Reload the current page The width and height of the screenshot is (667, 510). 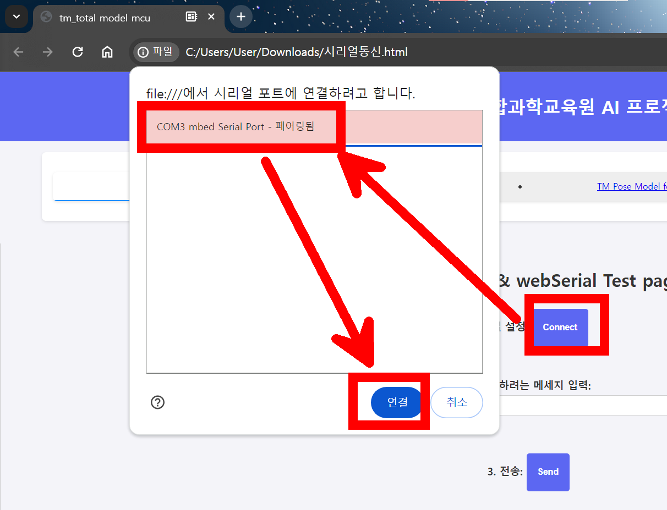[78, 52]
